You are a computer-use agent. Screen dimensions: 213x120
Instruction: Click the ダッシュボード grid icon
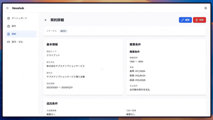click(8, 18)
